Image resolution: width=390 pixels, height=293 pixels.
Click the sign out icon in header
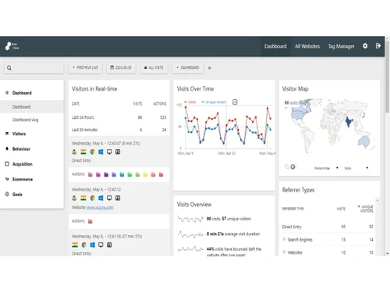pos(378,46)
